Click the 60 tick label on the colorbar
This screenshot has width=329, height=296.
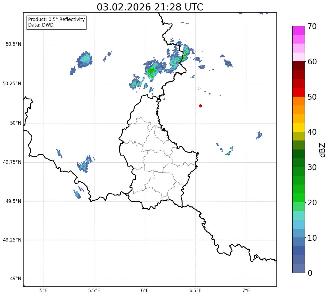tap(312, 62)
